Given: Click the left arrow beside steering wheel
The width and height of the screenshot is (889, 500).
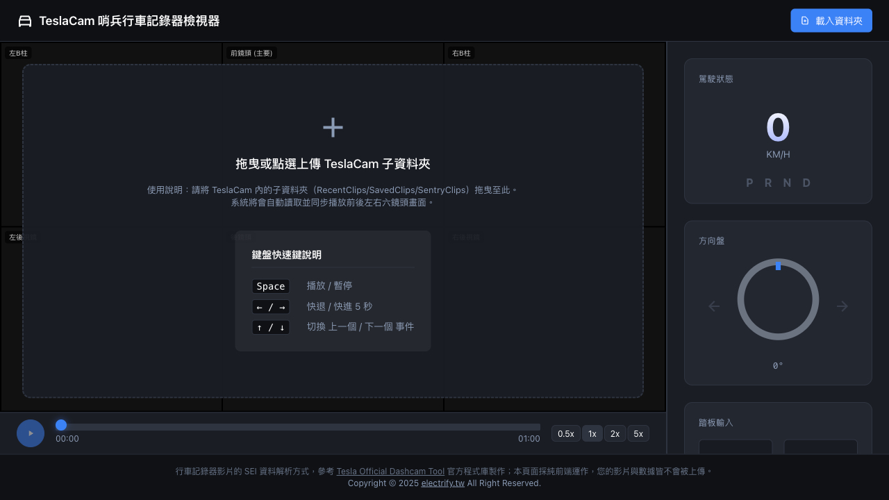Looking at the screenshot, I should (714, 306).
